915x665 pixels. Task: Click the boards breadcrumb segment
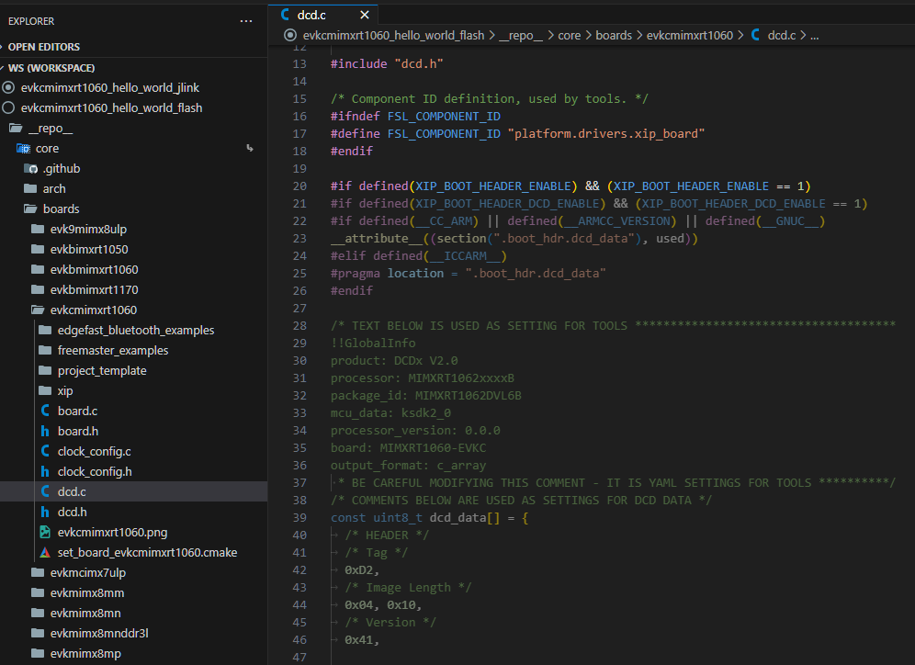(x=614, y=35)
